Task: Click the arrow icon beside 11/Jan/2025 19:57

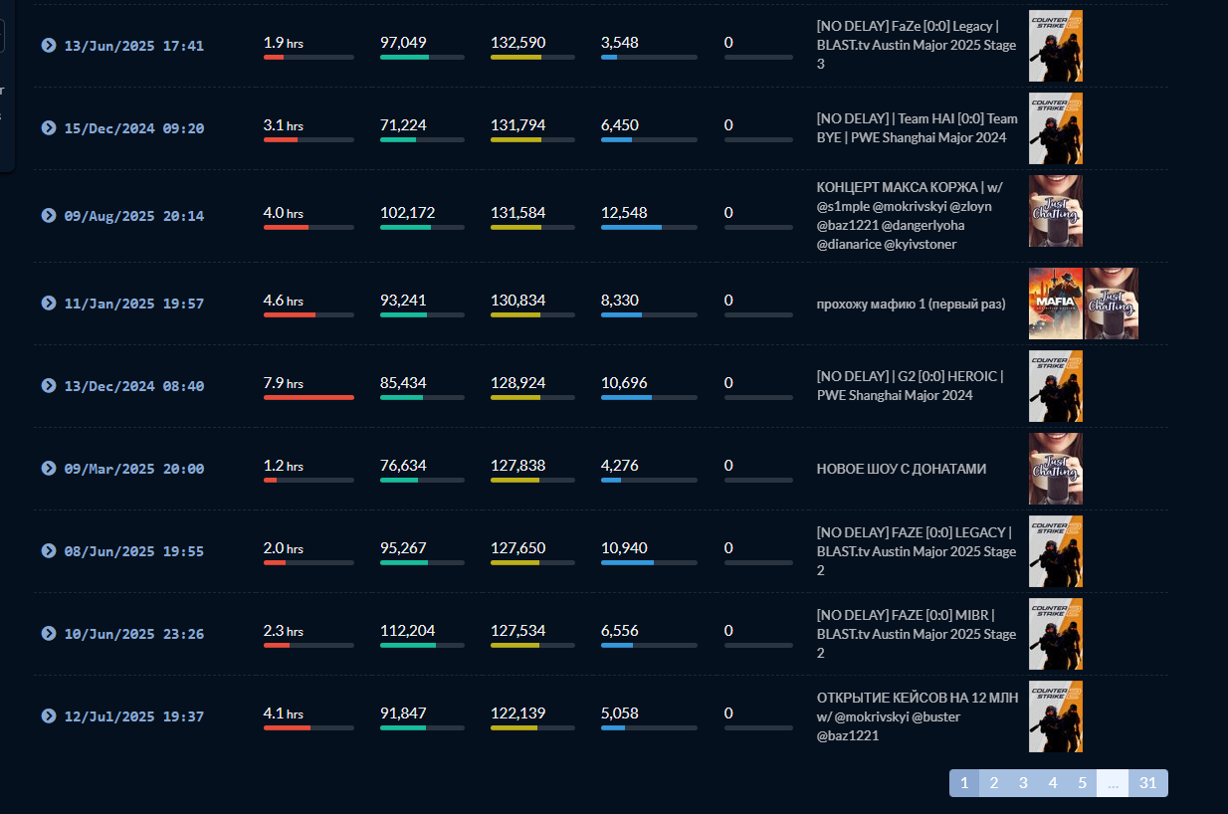Action: 49,304
